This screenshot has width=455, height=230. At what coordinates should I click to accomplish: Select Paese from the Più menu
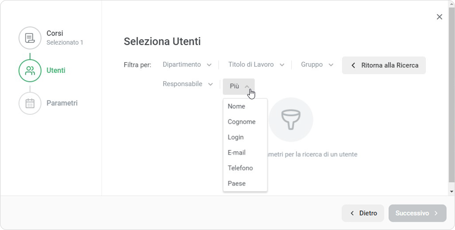click(237, 184)
